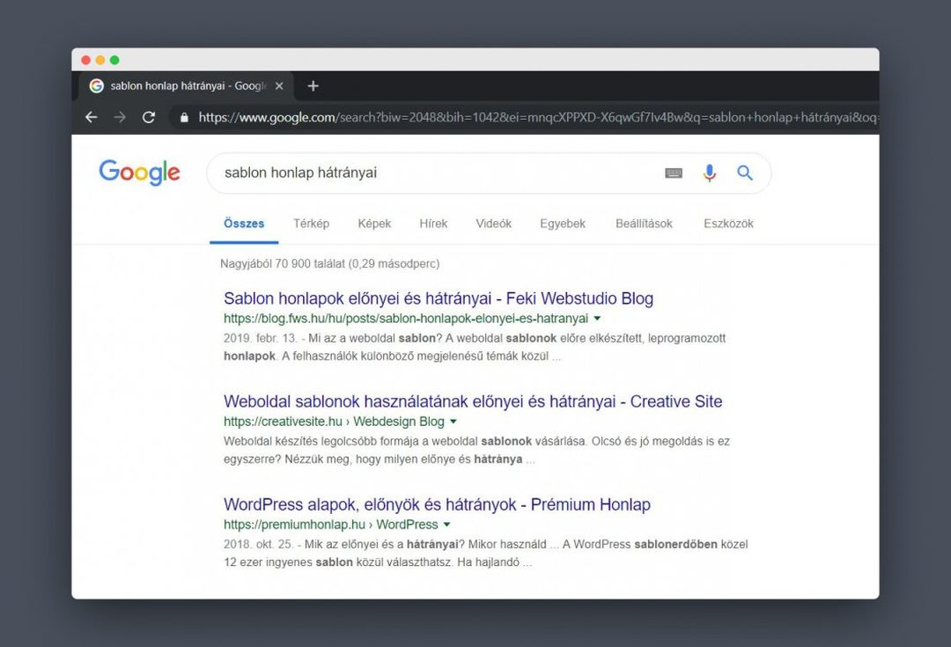This screenshot has height=647, width=951.
Task: Click snippet text starting '2019. febr. 13.'
Action: (x=475, y=347)
